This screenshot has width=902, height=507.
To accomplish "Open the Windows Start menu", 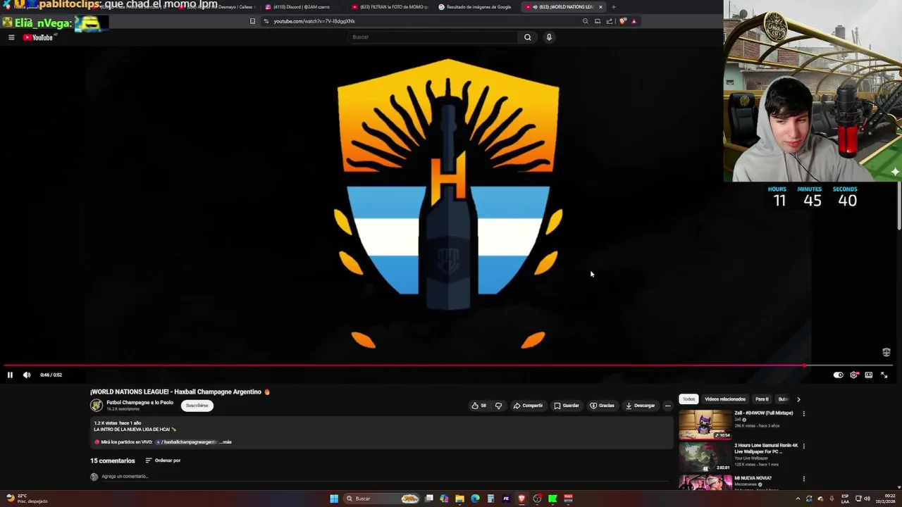I will click(x=334, y=499).
